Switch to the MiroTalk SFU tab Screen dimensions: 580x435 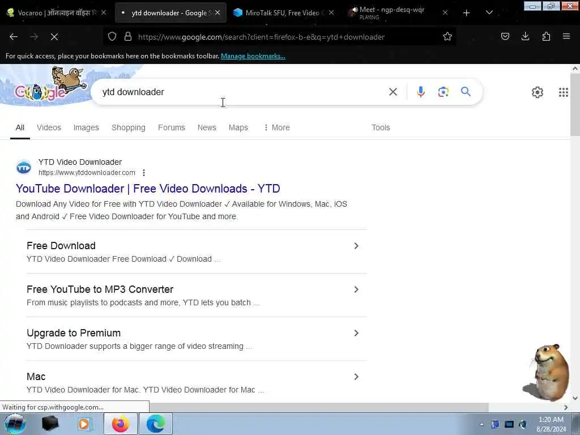284,13
